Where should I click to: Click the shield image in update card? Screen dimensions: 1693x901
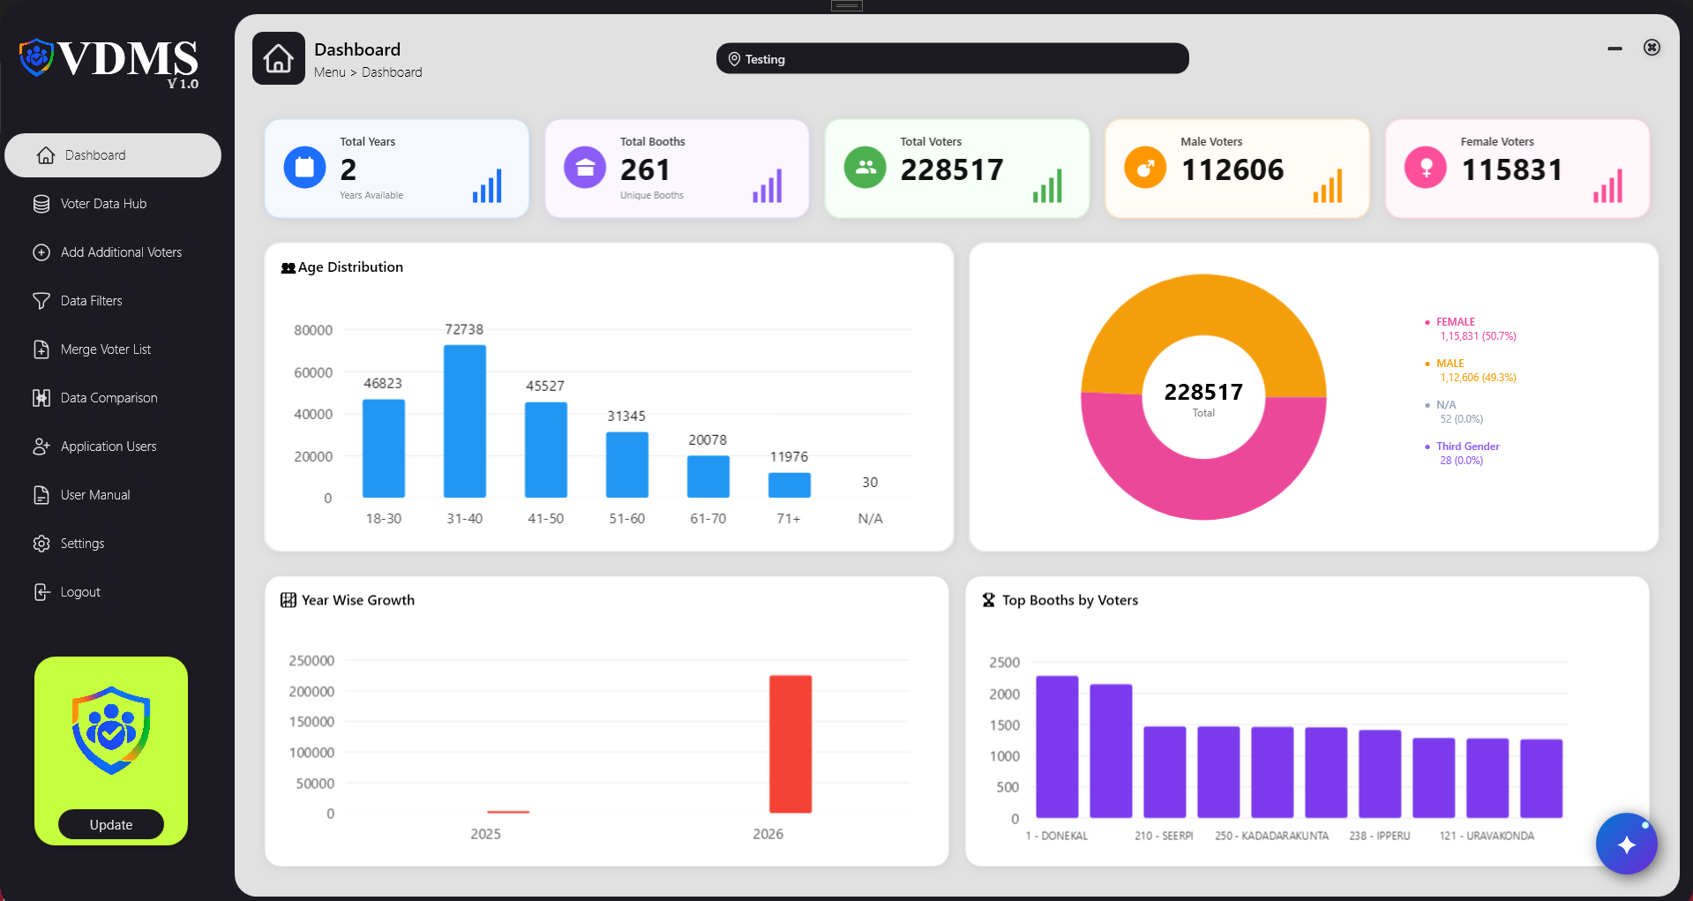[x=111, y=731]
